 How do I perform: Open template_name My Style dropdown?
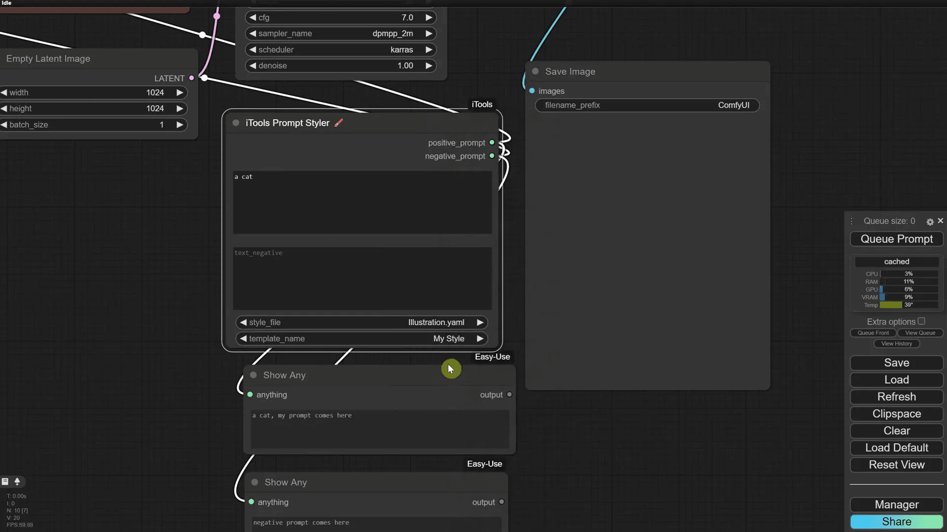362,339
